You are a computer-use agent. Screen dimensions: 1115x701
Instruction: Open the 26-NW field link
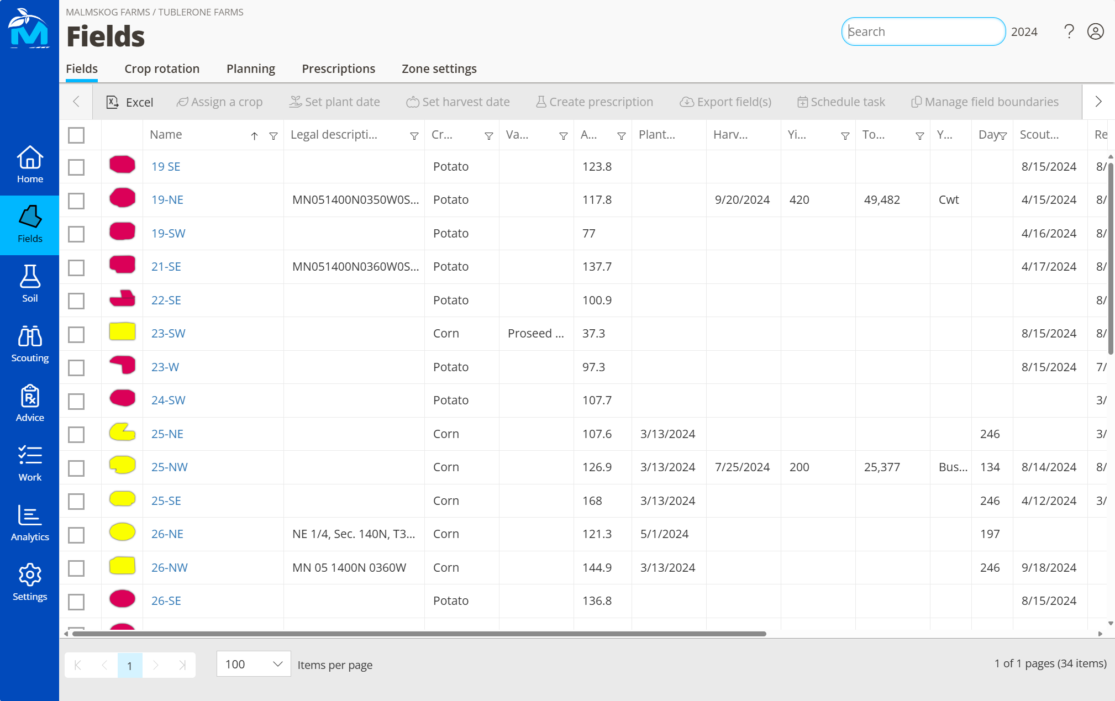click(170, 568)
